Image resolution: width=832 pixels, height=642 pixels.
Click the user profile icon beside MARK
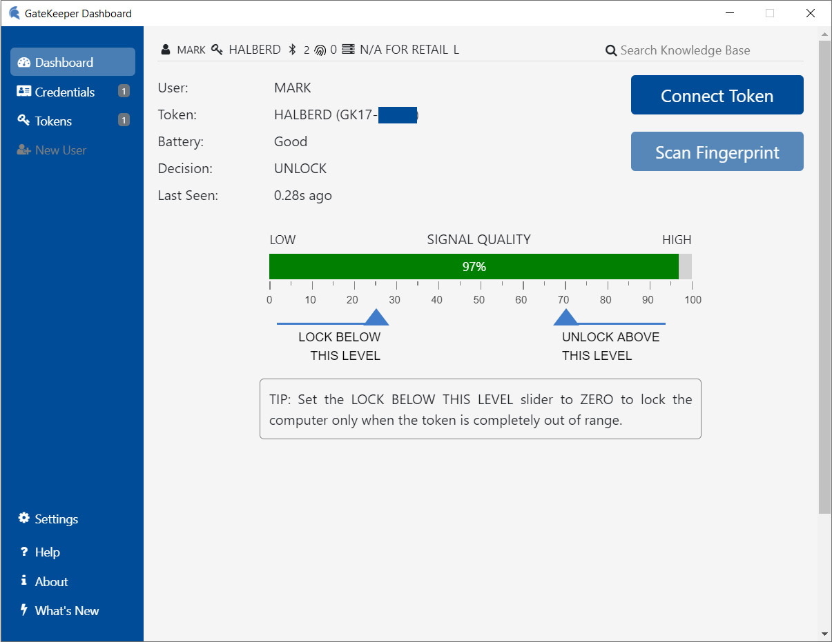coord(165,50)
